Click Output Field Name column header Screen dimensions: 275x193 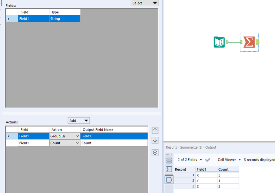tap(114, 130)
